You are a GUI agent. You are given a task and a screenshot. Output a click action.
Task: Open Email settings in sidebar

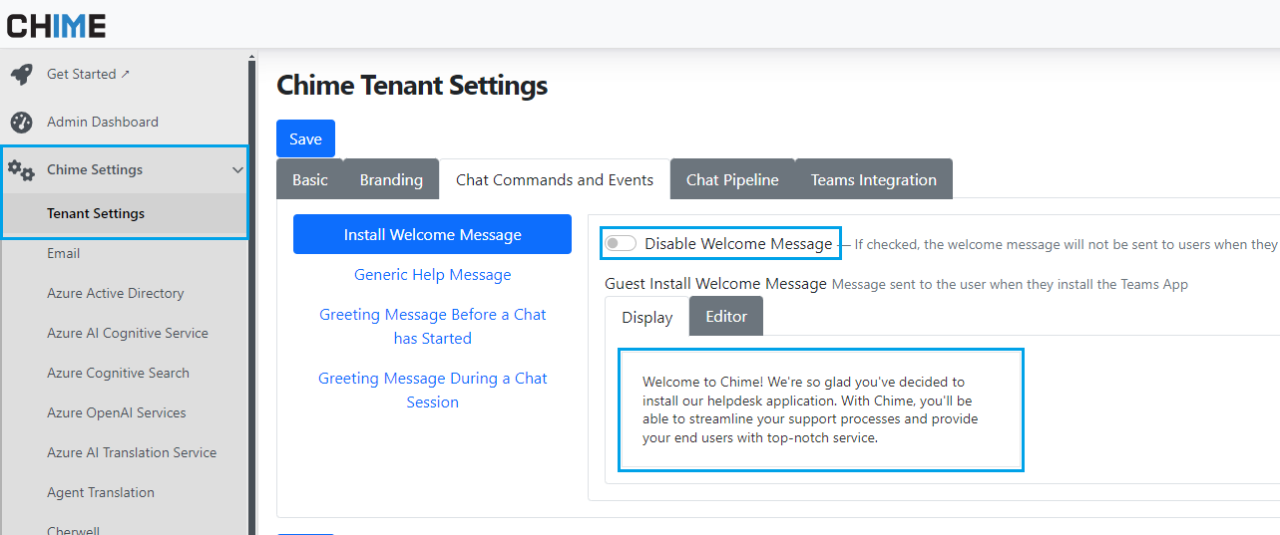pyautogui.click(x=63, y=254)
